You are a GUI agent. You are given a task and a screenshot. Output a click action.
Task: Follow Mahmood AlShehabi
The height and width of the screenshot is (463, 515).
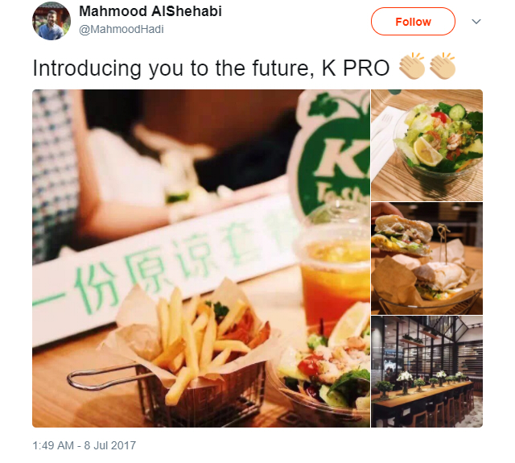pyautogui.click(x=413, y=22)
